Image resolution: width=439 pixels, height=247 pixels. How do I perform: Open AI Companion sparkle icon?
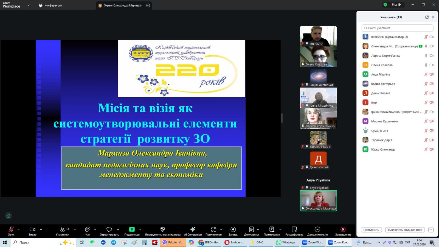(x=193, y=229)
